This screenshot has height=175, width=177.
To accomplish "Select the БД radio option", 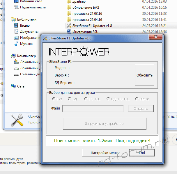I will [x=70, y=99].
